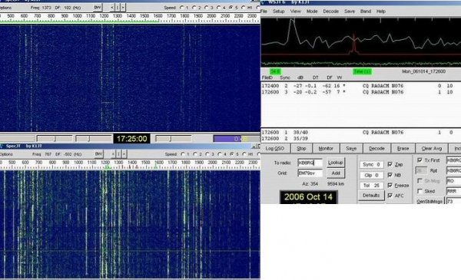Click the BW button in upper SpecJT window
The width and height of the screenshot is (461, 280).
pyautogui.click(x=98, y=8)
